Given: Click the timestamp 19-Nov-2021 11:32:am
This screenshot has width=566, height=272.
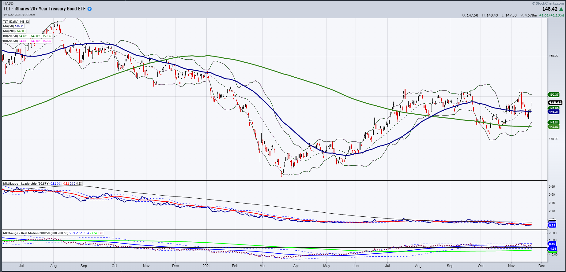Looking at the screenshot, I should (x=19, y=15).
